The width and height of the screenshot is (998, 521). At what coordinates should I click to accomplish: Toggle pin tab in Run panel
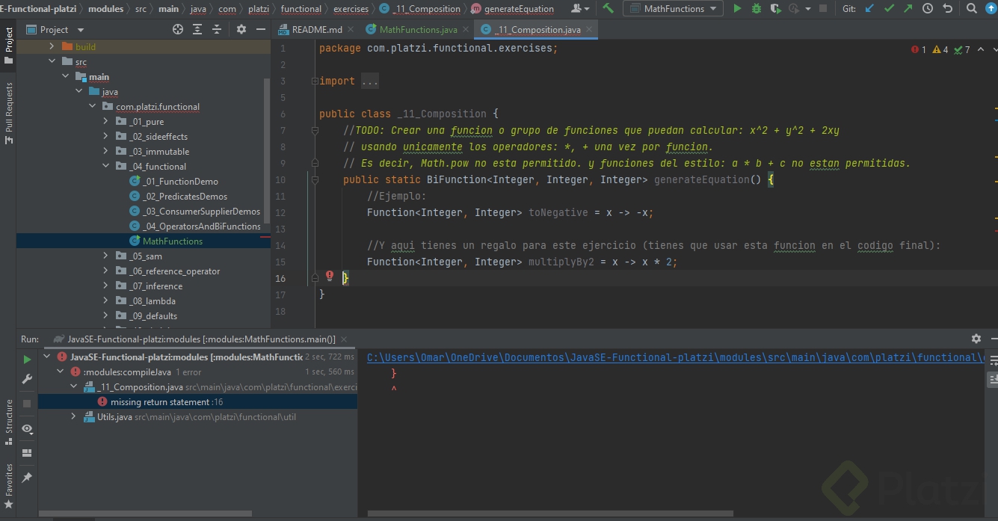tap(27, 477)
